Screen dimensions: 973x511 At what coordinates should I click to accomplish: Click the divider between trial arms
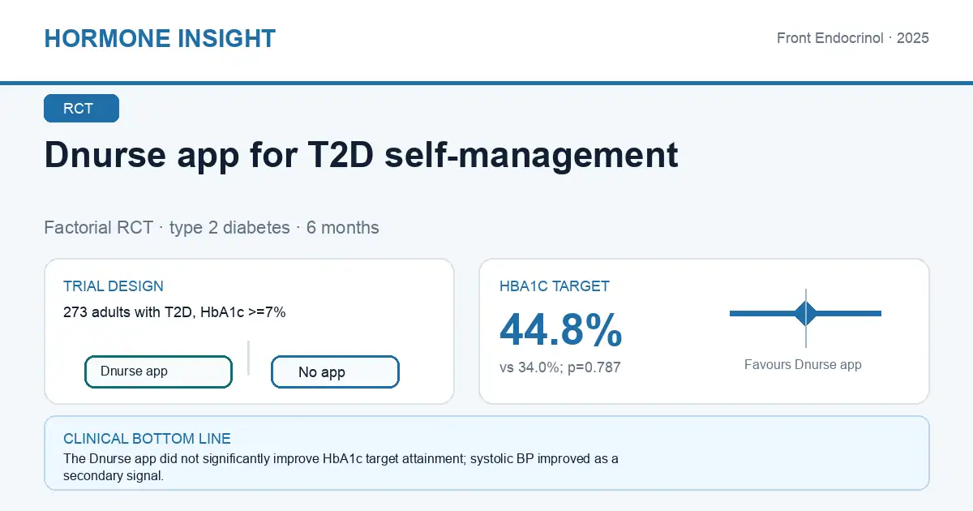pos(248,358)
